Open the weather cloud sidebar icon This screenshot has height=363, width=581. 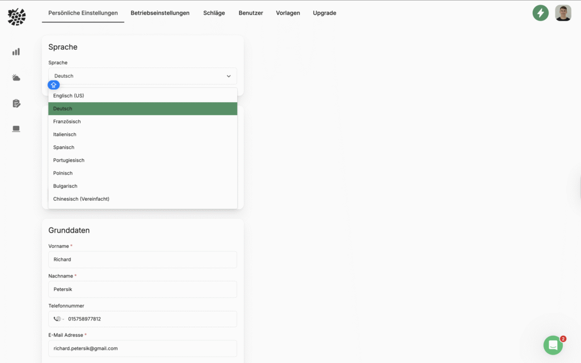tap(16, 78)
